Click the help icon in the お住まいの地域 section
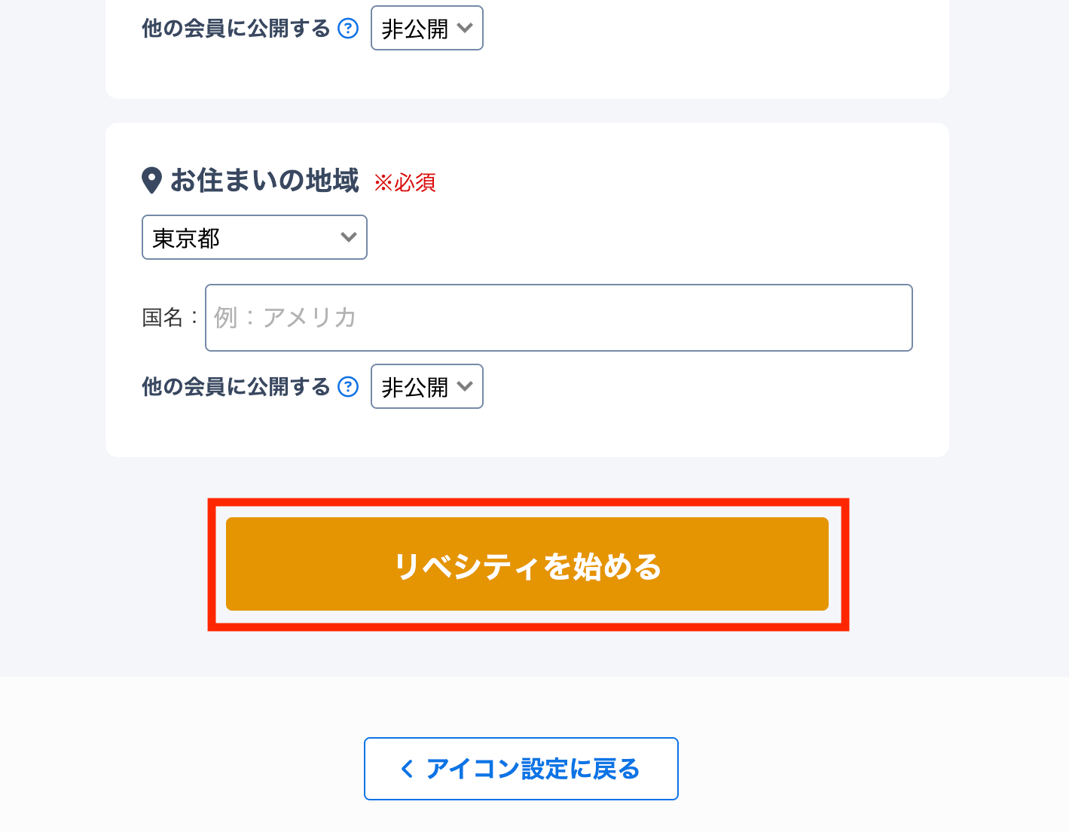Viewport: 1069px width, 832px height. click(348, 387)
